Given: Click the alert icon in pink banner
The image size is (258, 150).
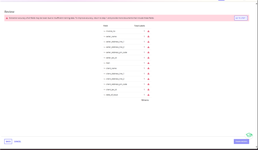Looking at the screenshot, I should (x=7, y=18).
